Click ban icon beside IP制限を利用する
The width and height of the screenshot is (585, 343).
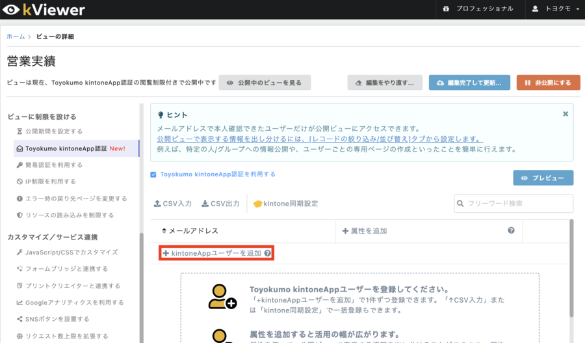point(19,182)
